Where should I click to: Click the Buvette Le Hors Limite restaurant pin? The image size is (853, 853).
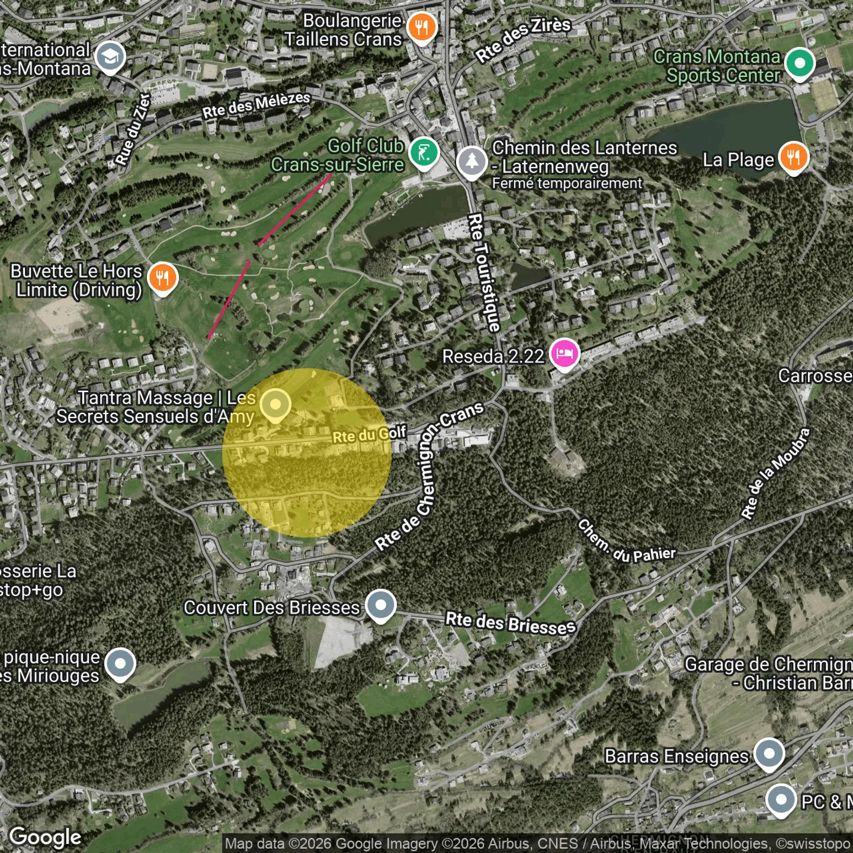coord(162,278)
